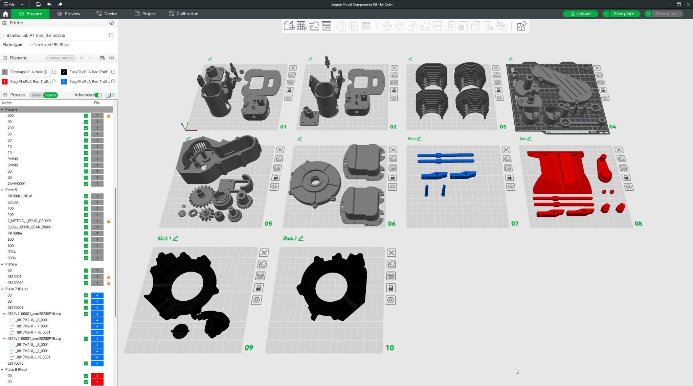
Task: Open the Plate type dropdown
Action: [71, 45]
